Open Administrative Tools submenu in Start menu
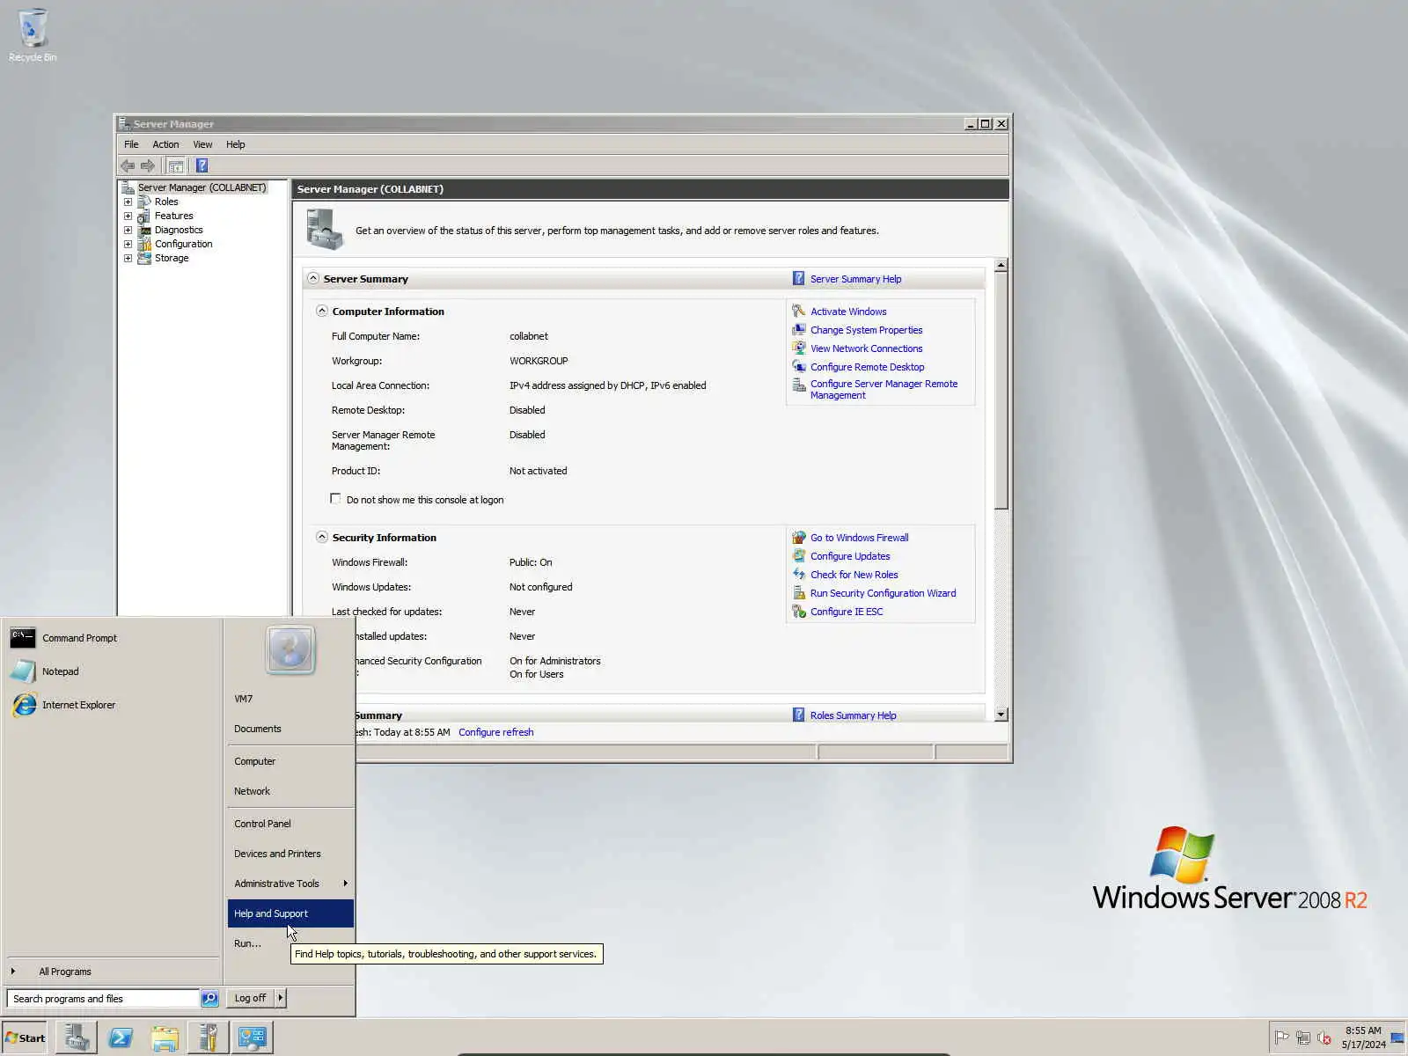 tap(290, 884)
